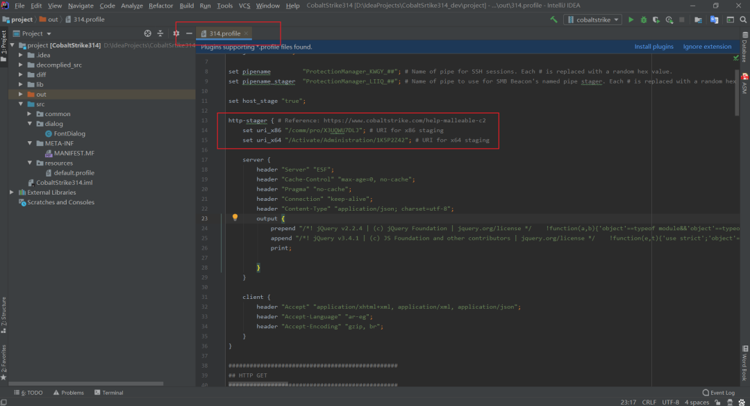Click the grey Stop square icon
Screen dimensions: 750x406
click(x=682, y=19)
